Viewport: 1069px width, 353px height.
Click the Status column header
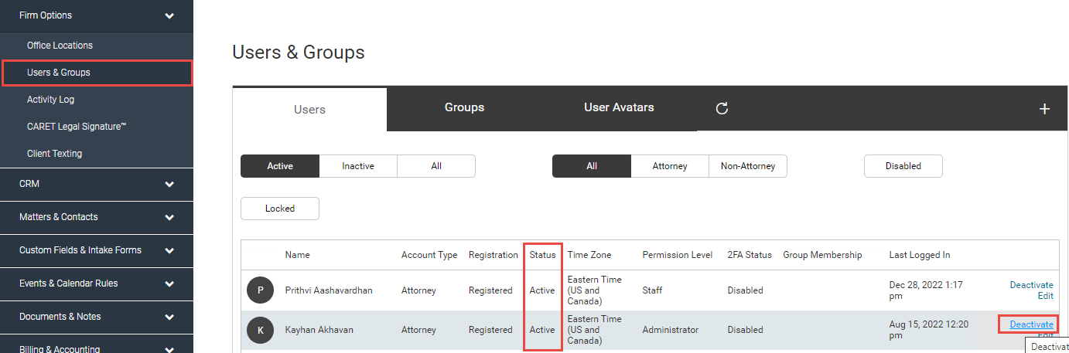pos(542,255)
